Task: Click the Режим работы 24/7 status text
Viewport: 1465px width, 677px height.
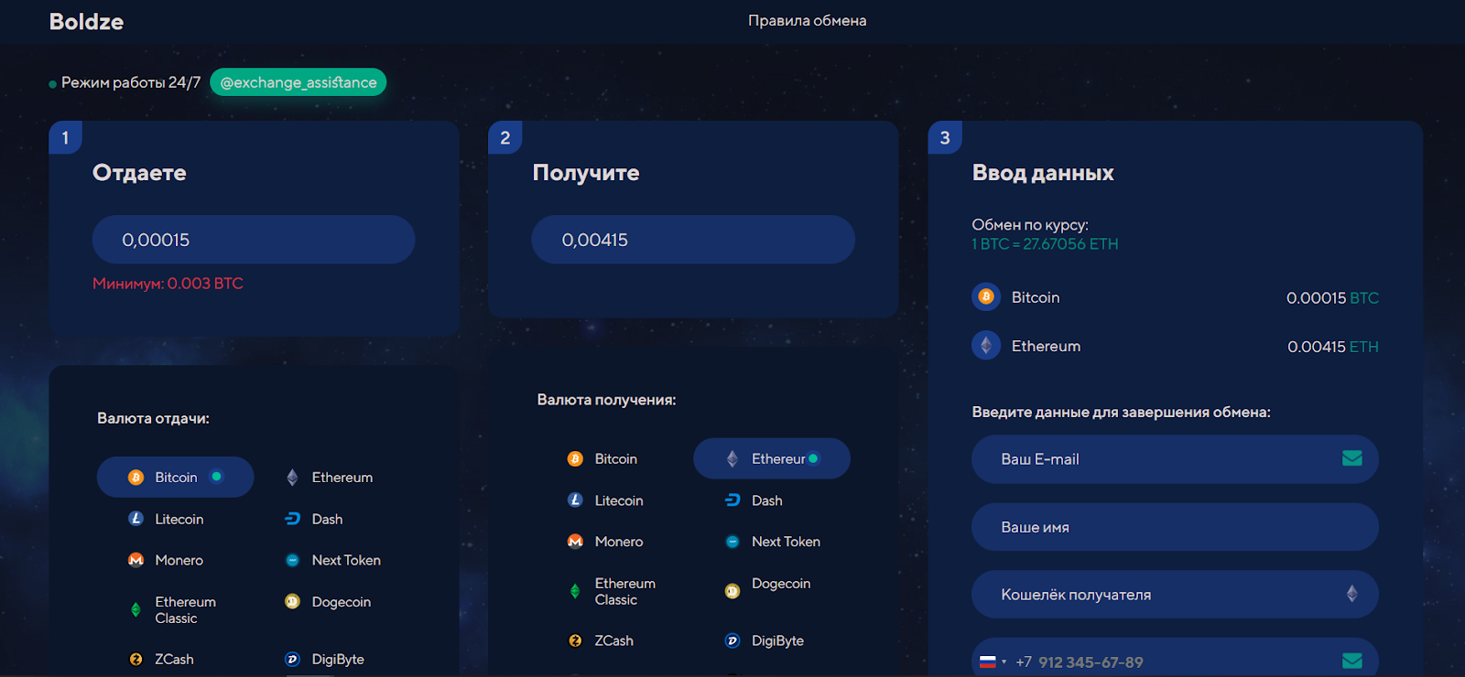Action: click(131, 82)
